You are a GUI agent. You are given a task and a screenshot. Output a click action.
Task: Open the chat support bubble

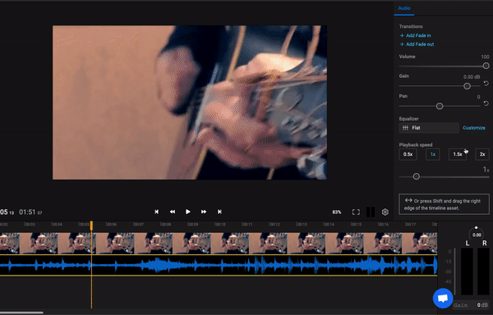pyautogui.click(x=443, y=298)
